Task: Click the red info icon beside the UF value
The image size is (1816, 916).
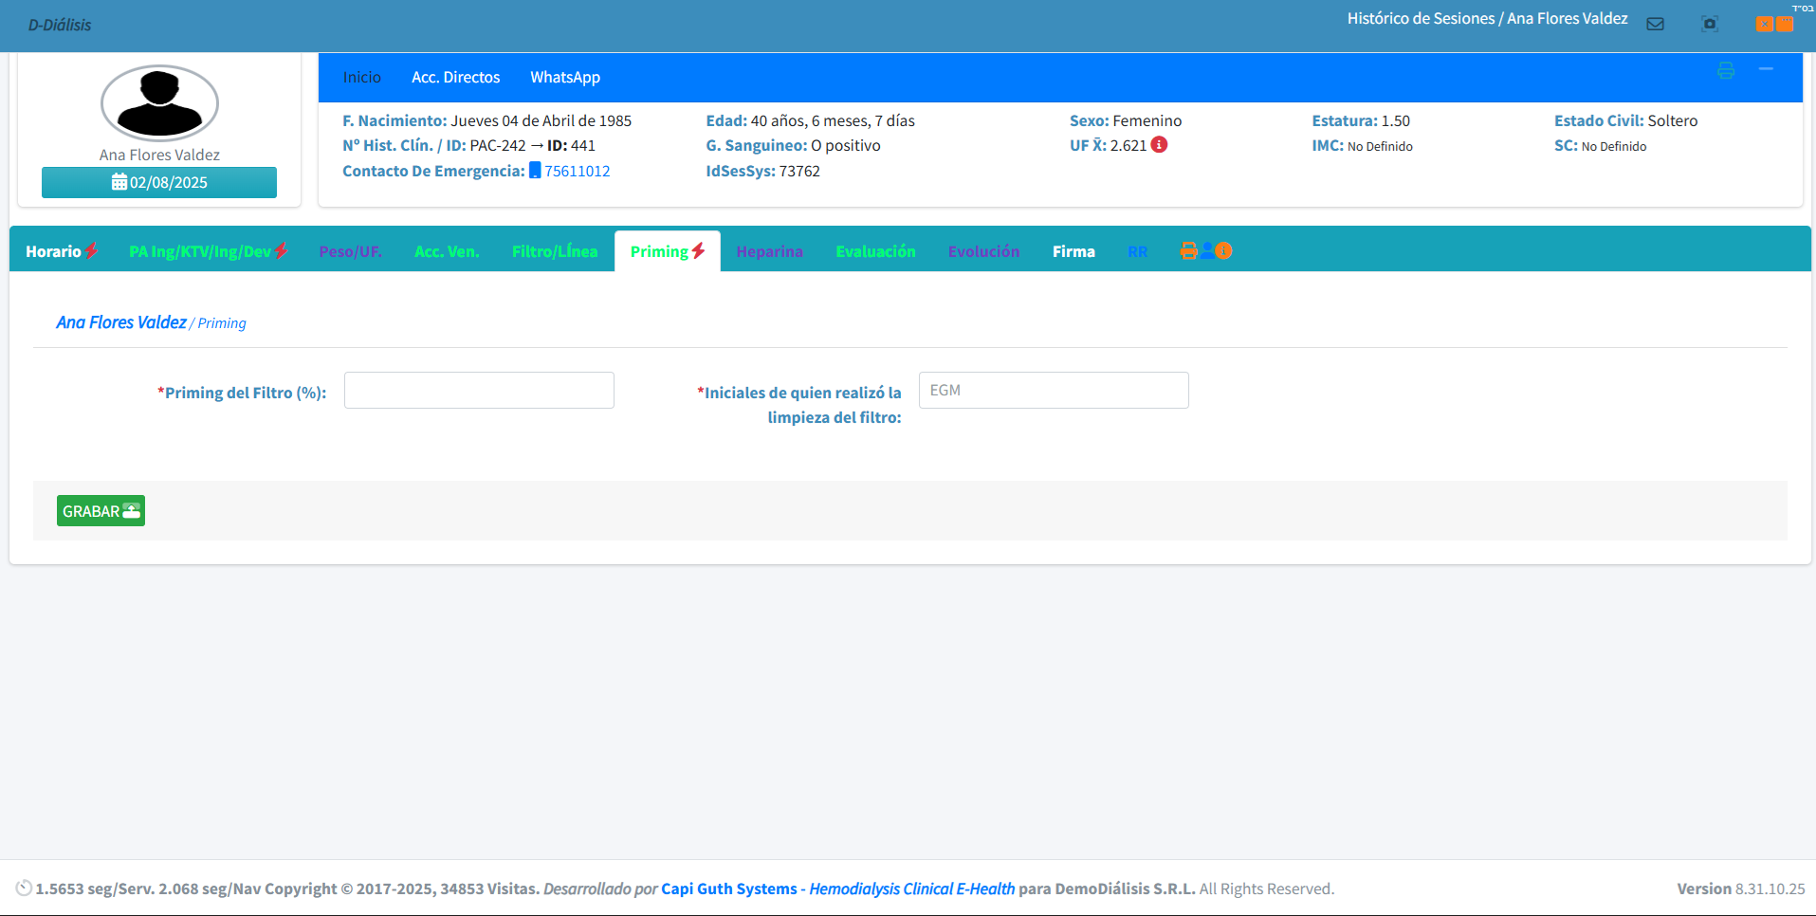Action: coord(1159,145)
